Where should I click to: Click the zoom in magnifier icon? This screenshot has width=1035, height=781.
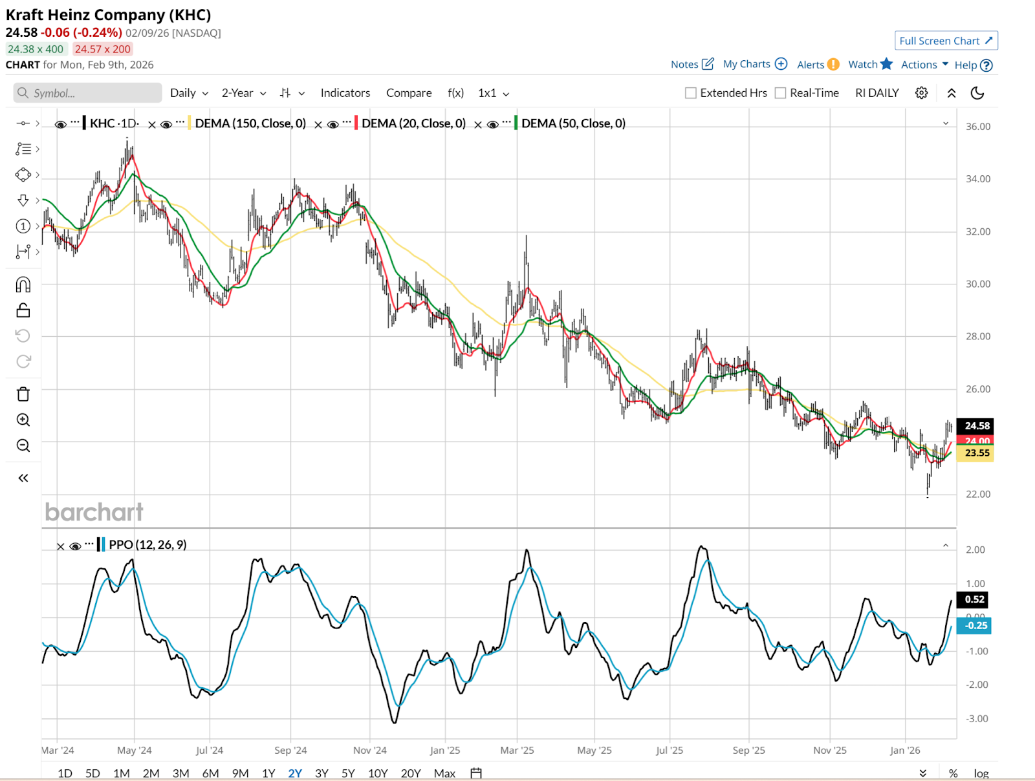23,420
